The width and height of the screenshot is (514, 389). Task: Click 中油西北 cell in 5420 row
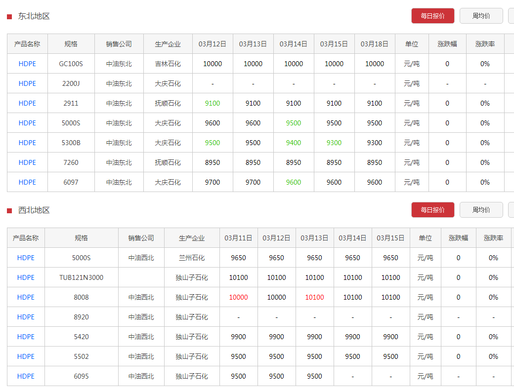point(141,337)
